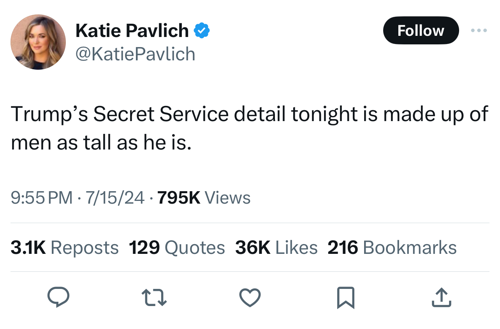Click the 7/15/24 date
This screenshot has width=500, height=329.
(x=114, y=198)
